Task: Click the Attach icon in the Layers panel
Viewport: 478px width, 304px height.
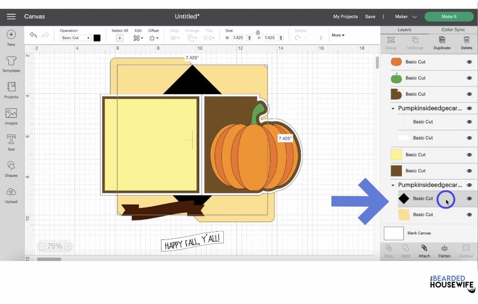Action: point(424,251)
